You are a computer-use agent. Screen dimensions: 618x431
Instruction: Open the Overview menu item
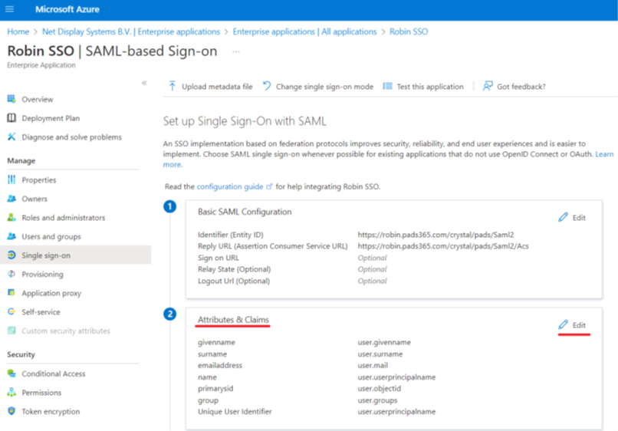pos(38,100)
